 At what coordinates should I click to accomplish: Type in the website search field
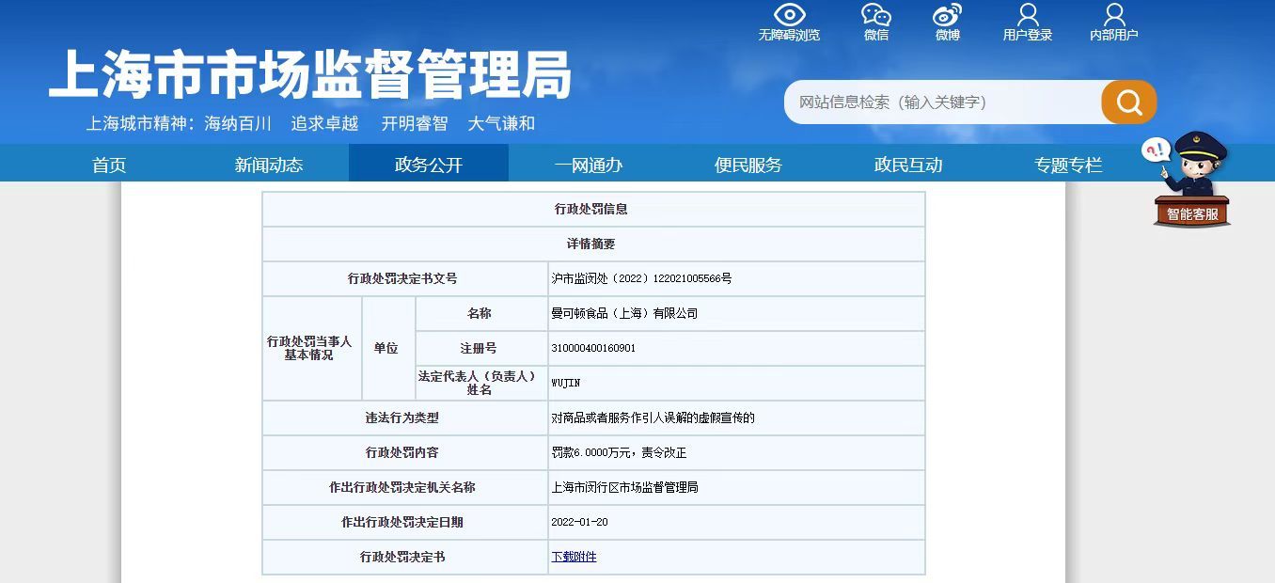click(943, 102)
